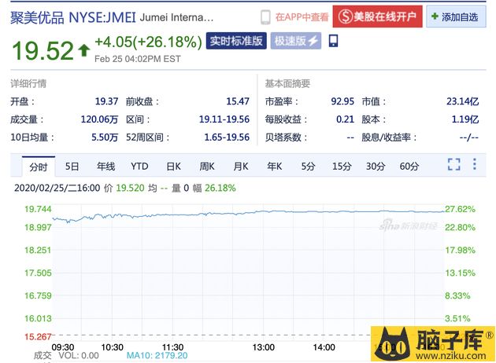Screen dimensions: 496x363
Task: Select the 年K chart tab
Action: coord(274,167)
